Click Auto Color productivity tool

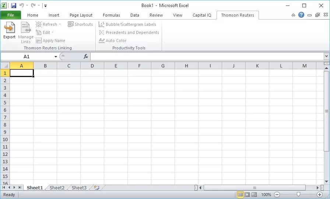point(113,41)
